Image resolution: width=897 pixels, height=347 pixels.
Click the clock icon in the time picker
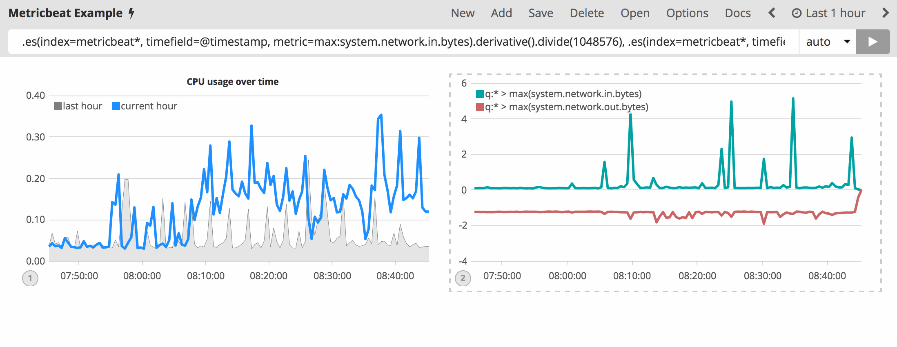coord(796,13)
